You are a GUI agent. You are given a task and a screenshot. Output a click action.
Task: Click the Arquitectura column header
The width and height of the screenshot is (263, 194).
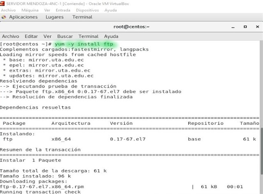tap(71, 123)
